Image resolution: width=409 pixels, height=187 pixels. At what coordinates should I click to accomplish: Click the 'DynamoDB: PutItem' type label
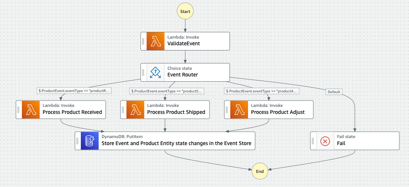[x=122, y=136]
